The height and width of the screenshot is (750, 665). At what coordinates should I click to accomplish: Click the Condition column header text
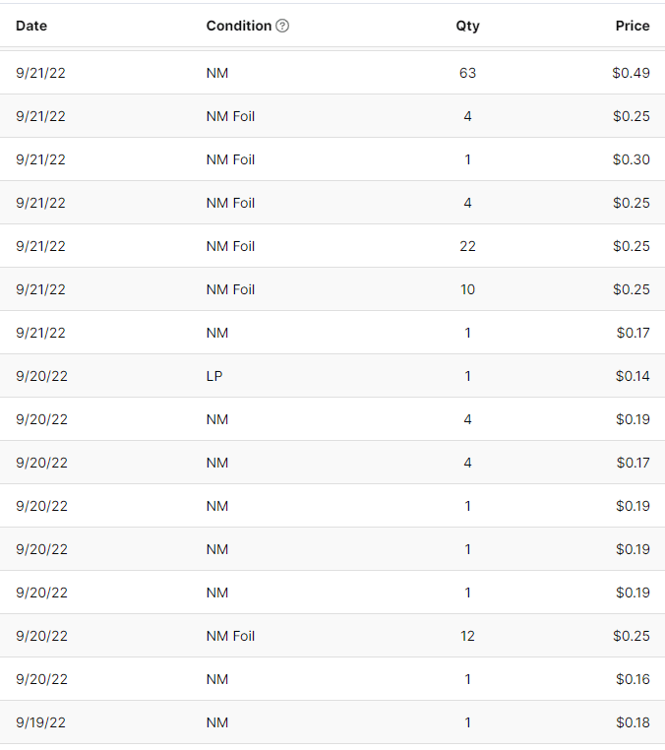(238, 26)
